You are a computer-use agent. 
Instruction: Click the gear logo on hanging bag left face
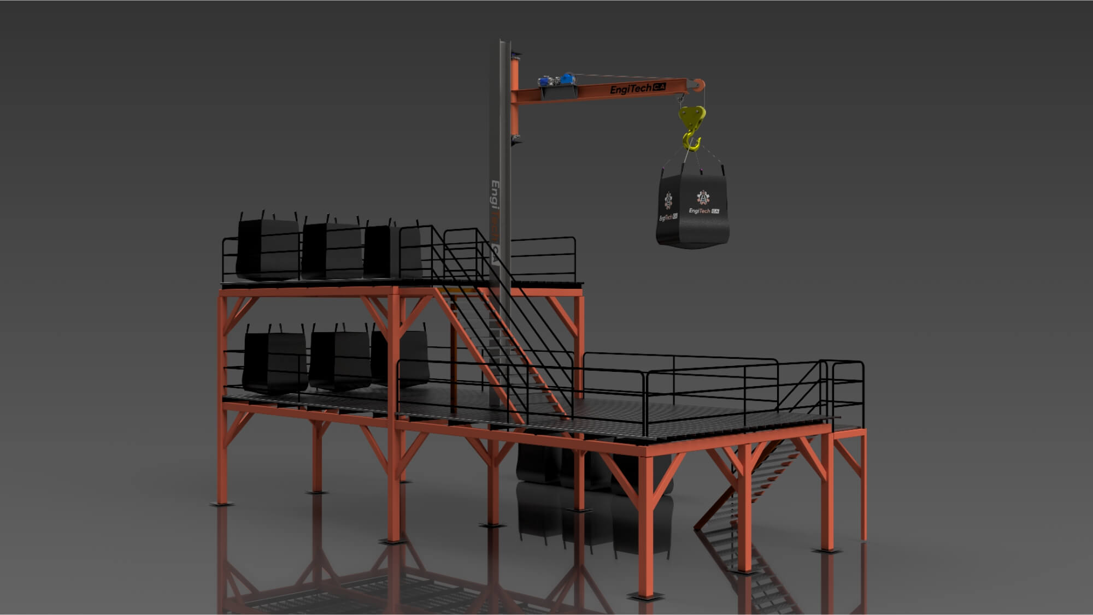click(x=668, y=200)
